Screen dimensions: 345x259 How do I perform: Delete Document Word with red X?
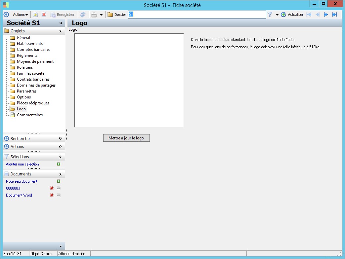coord(52,195)
